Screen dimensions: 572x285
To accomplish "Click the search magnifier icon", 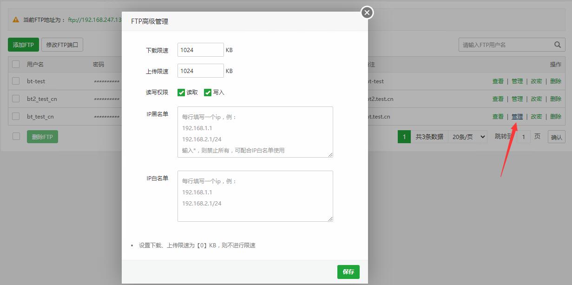I will (x=558, y=45).
